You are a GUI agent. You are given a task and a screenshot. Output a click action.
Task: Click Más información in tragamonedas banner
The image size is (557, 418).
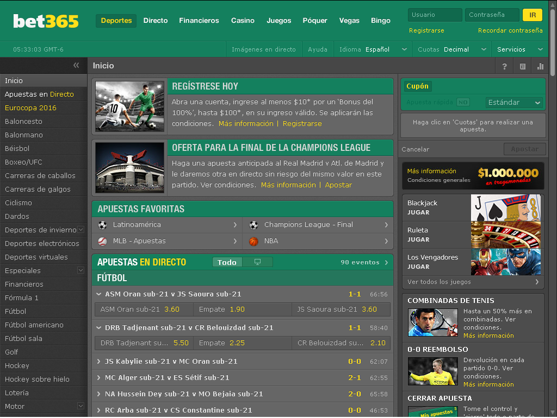pyautogui.click(x=431, y=171)
